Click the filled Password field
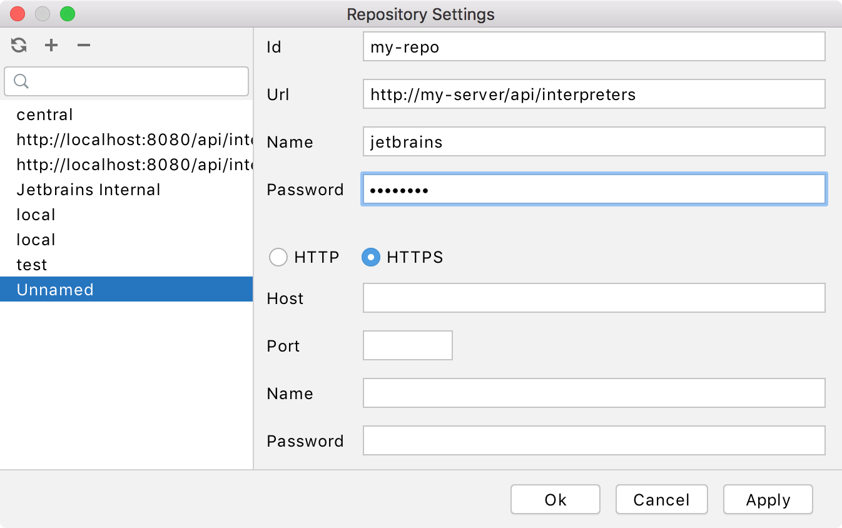842x528 pixels. 593,189
